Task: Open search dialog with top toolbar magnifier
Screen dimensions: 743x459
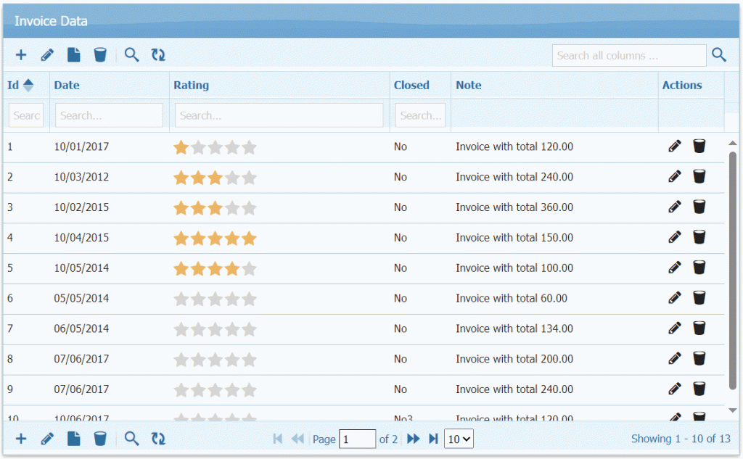Action: coord(131,55)
